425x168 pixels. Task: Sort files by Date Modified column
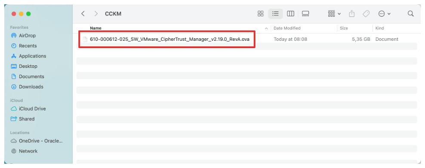tap(287, 28)
